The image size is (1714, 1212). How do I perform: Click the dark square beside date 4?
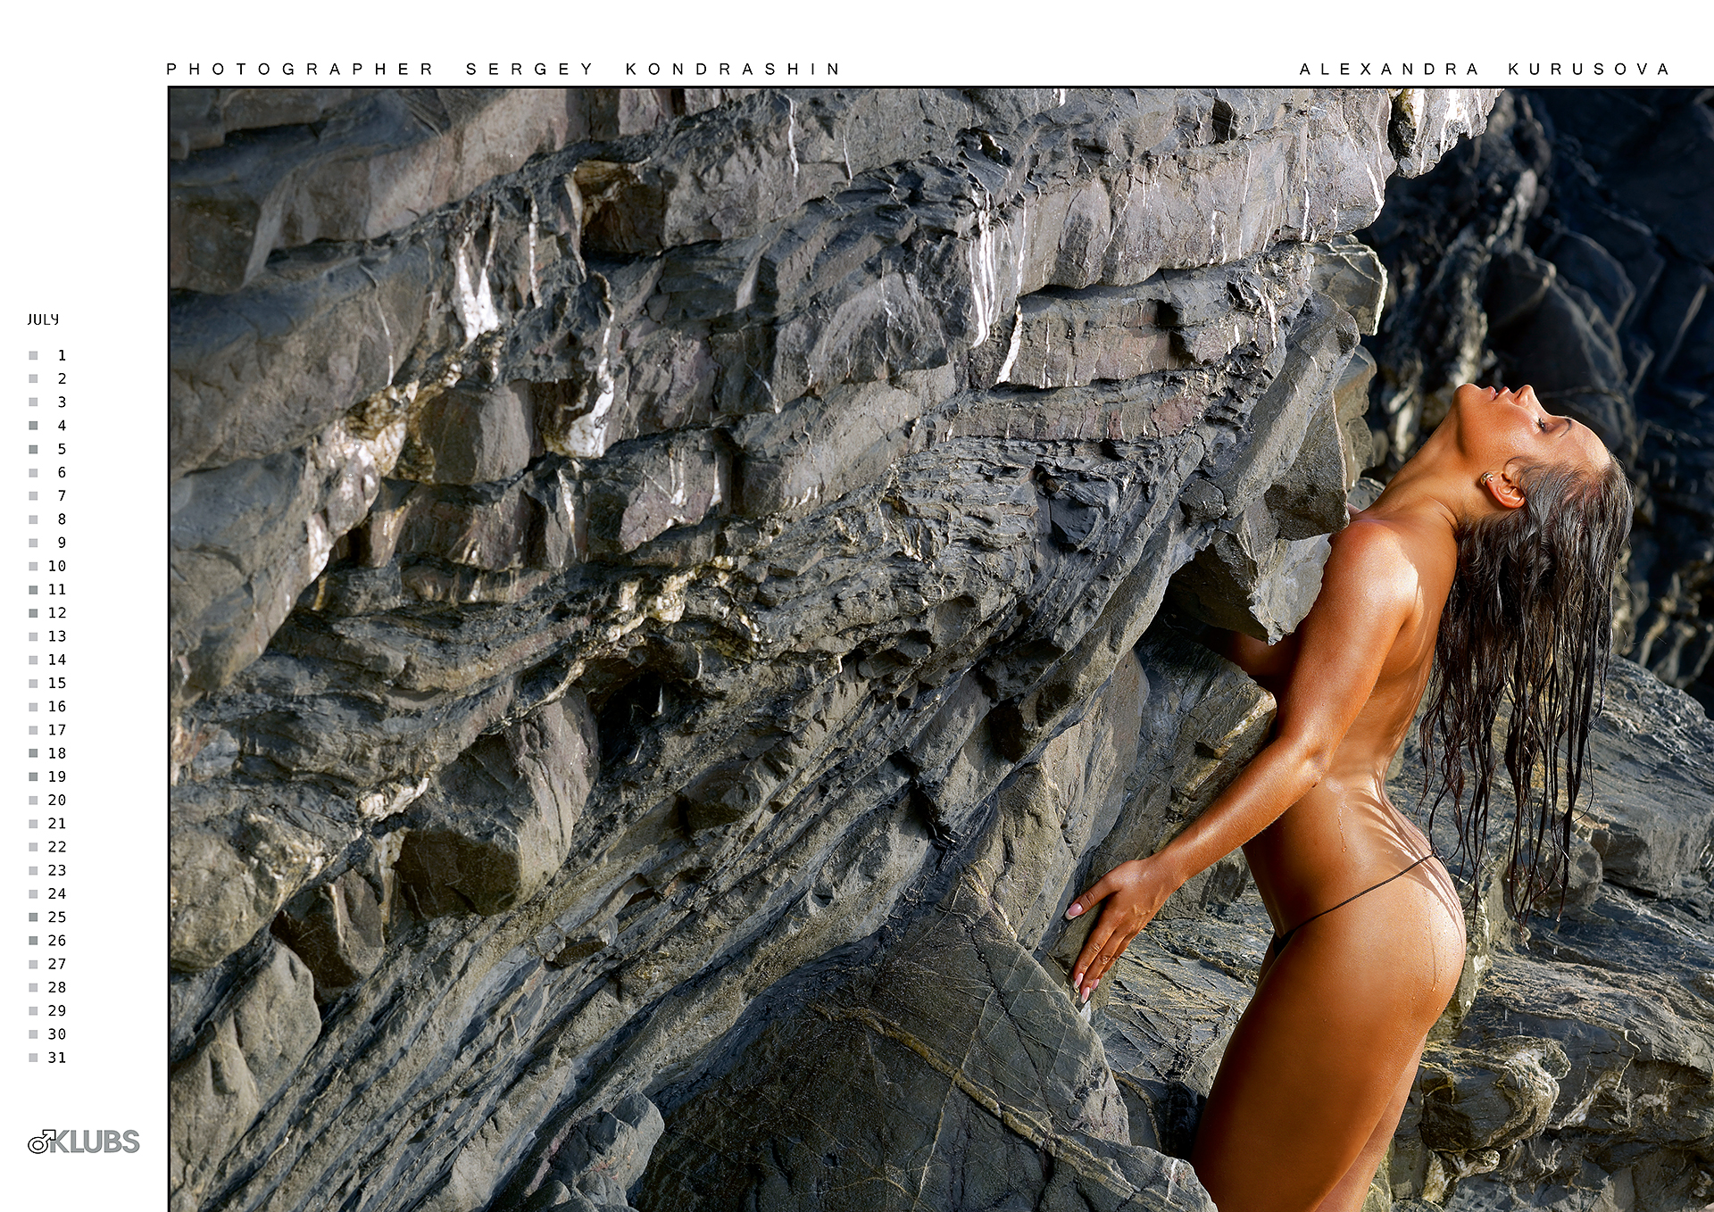click(33, 426)
